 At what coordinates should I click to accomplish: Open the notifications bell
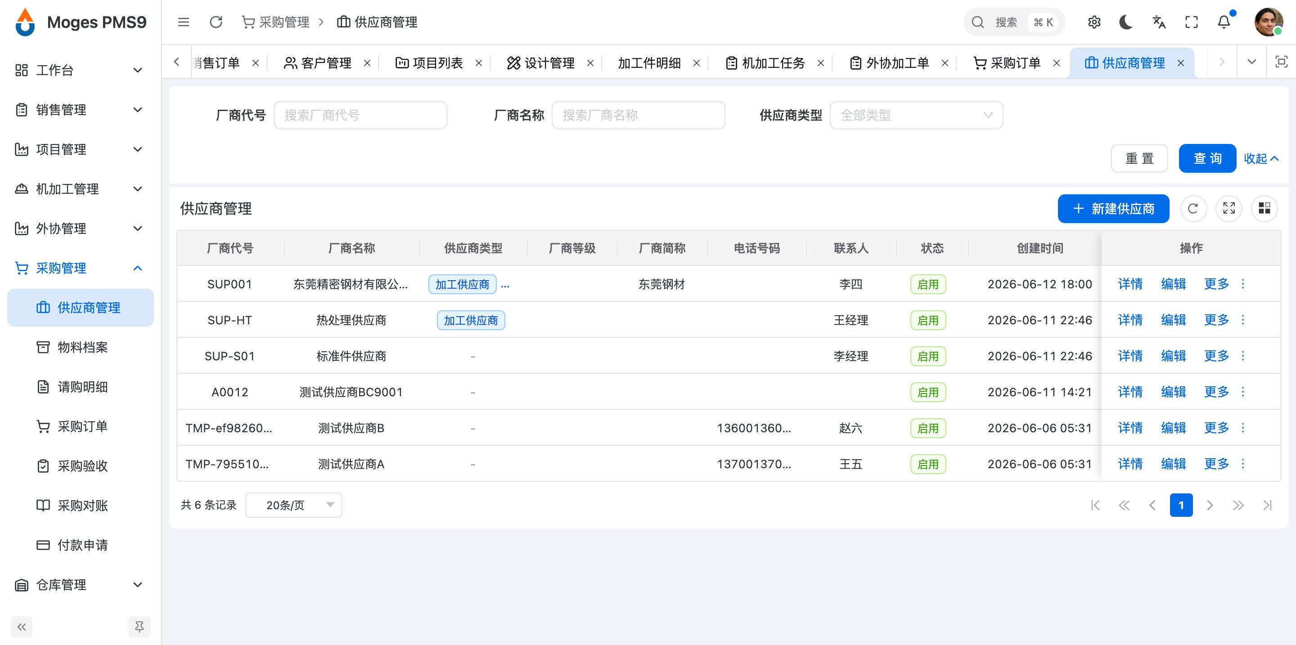[x=1224, y=22]
